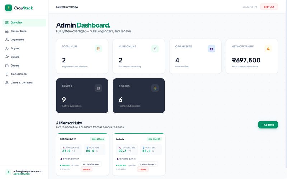The height and width of the screenshot is (179, 287).
Task: Go to Sensor Hubs in sidebar
Action: 24,31
